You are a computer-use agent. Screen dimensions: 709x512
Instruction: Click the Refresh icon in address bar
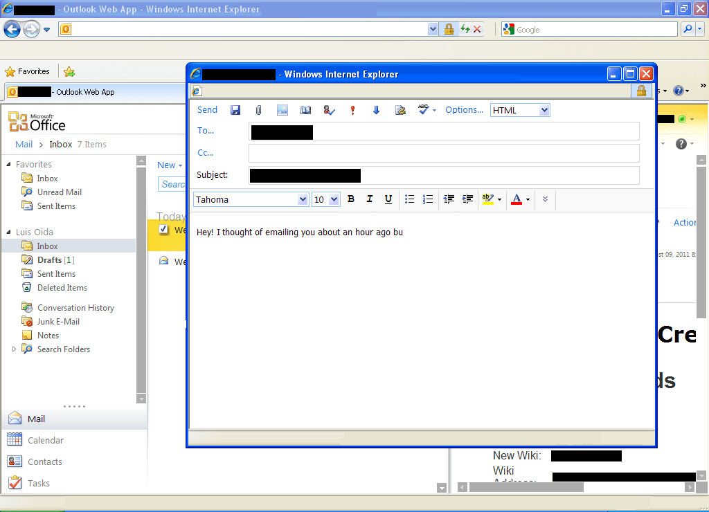(465, 29)
